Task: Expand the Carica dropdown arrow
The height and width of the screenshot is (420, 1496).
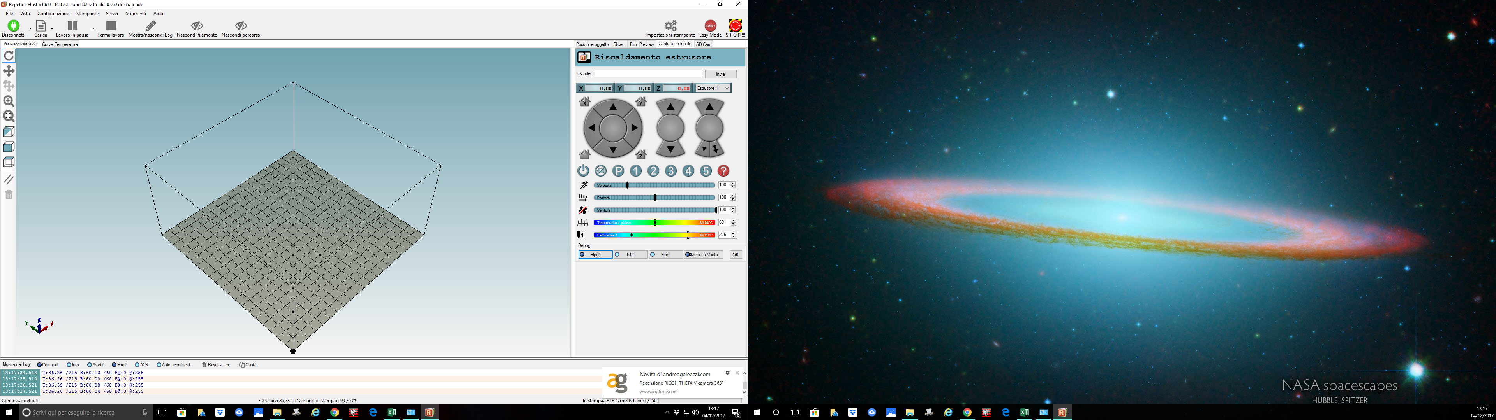Action: click(52, 28)
